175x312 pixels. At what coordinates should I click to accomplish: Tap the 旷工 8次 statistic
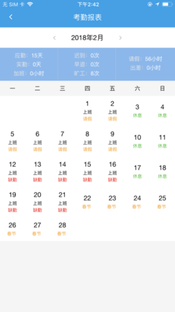click(x=87, y=73)
